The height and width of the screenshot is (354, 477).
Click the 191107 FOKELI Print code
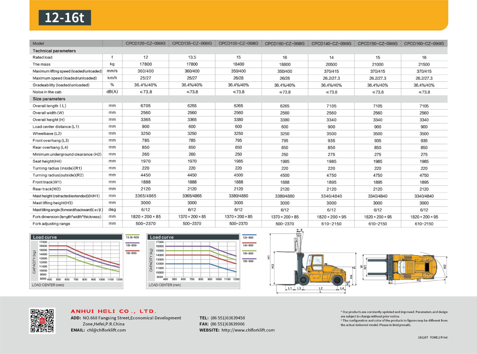(433, 338)
